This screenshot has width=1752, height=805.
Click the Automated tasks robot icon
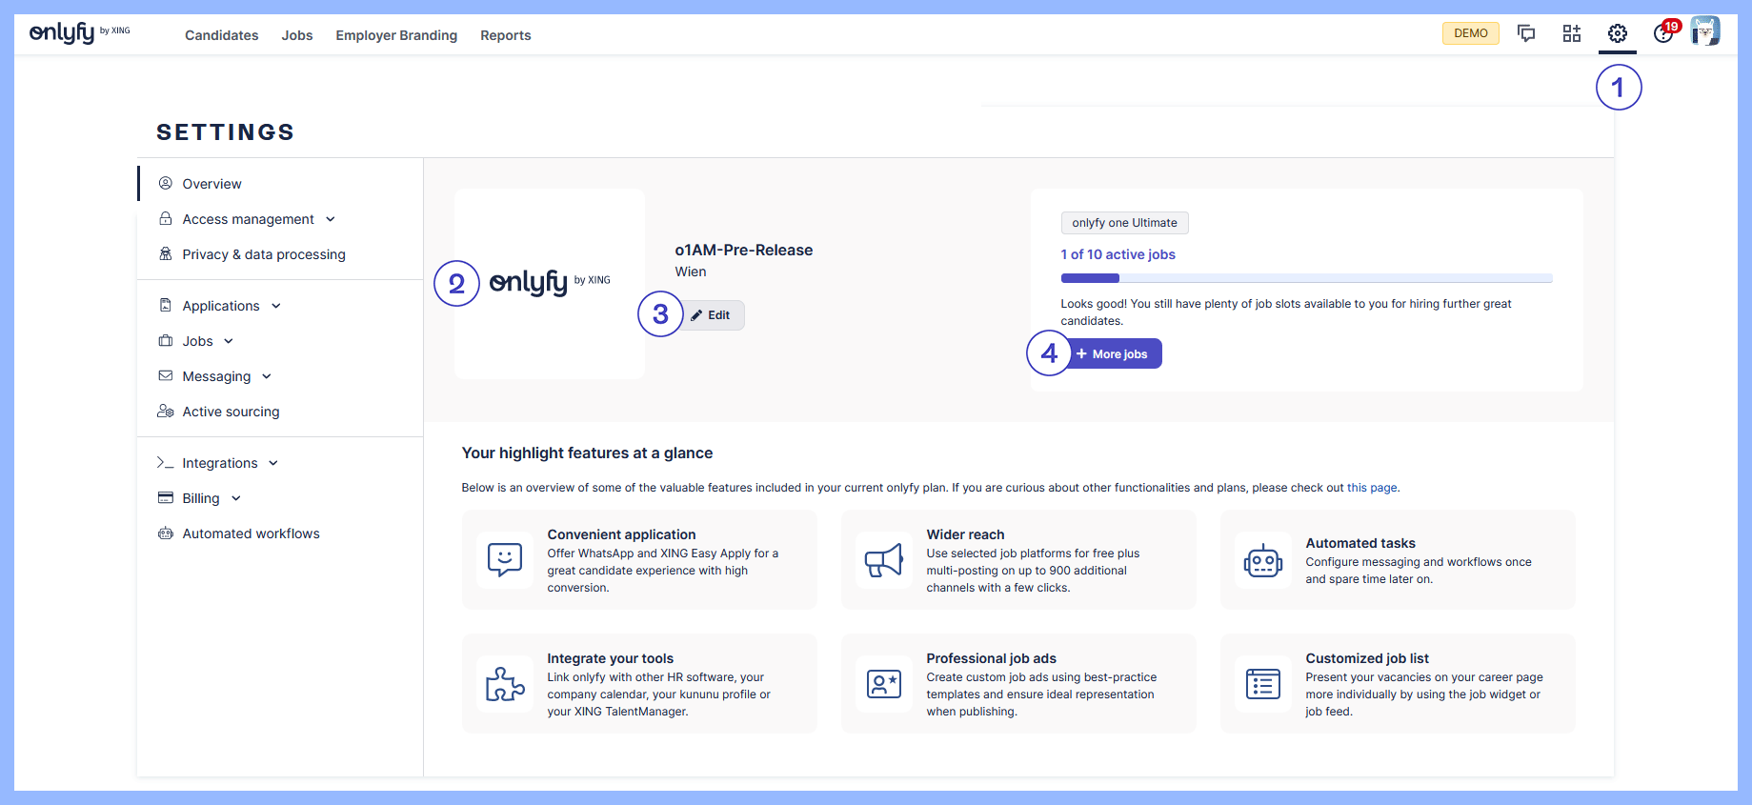[1262, 561]
